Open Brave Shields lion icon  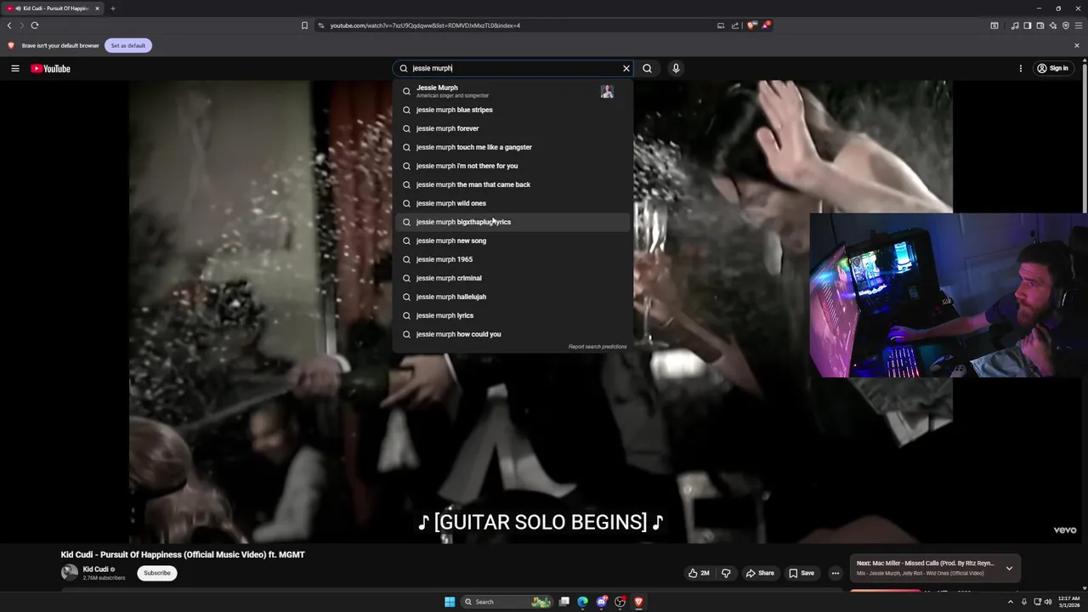click(x=751, y=25)
